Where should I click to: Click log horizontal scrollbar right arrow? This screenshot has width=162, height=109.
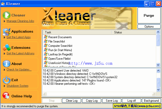(154, 94)
